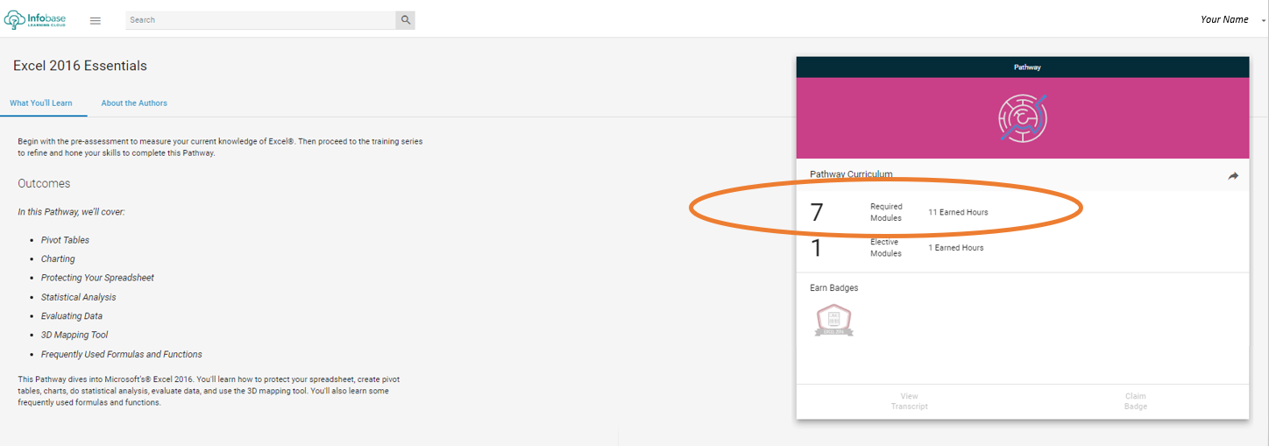Click the Protecting Your Spreadsheet list item
Screen dimensions: 1269x446
click(97, 278)
